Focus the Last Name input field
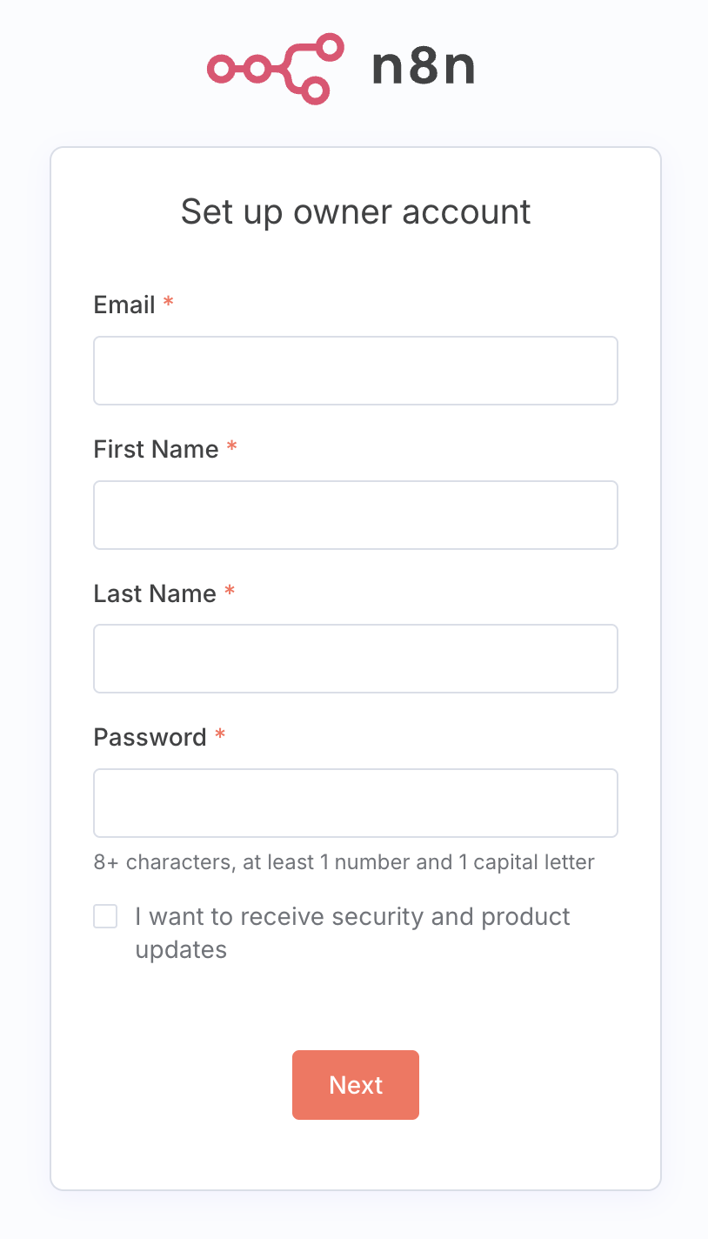 pos(356,659)
